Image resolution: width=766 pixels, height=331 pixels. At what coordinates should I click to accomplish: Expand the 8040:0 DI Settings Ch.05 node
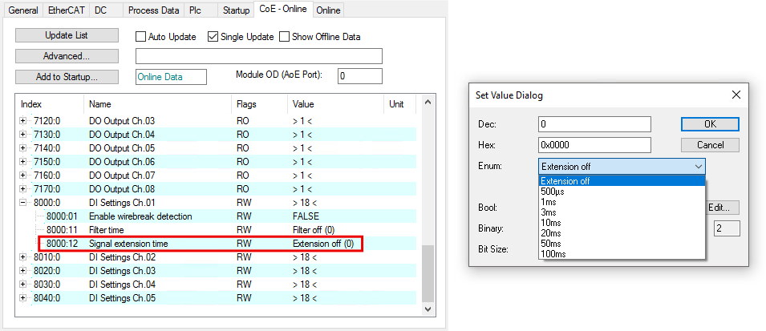coord(23,298)
